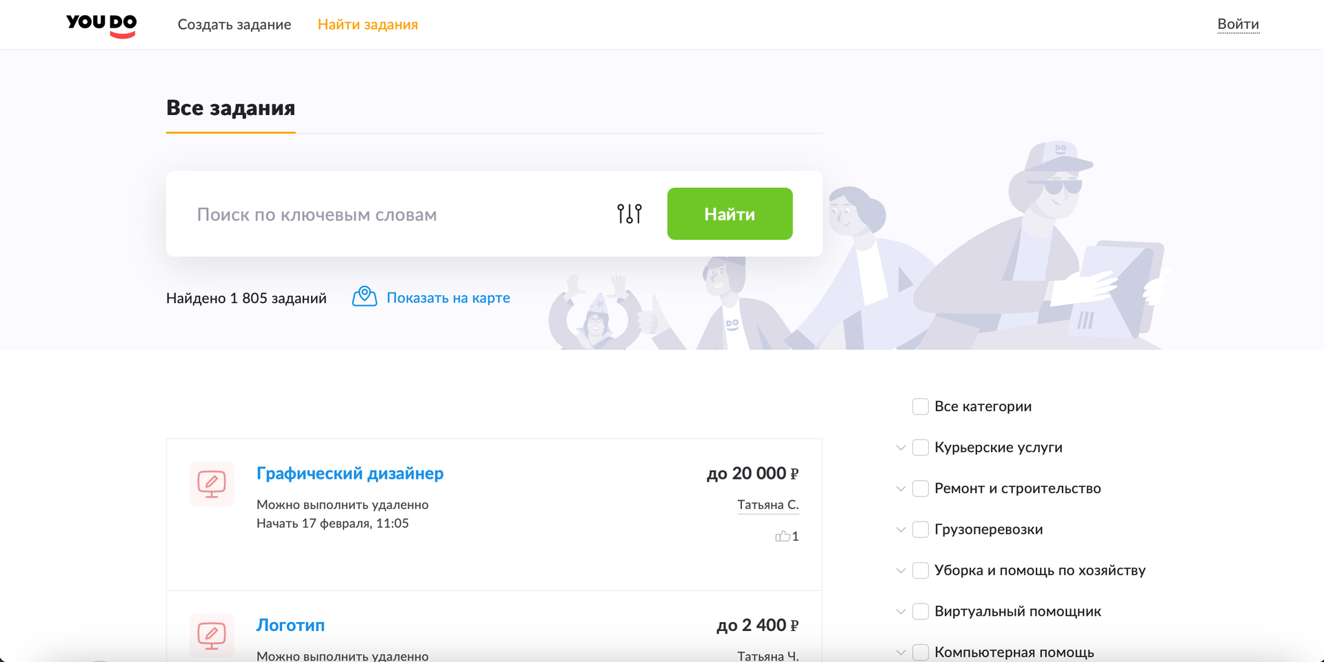Open Татьяна Ч. profile link
1324x662 pixels.
pyautogui.click(x=768, y=656)
